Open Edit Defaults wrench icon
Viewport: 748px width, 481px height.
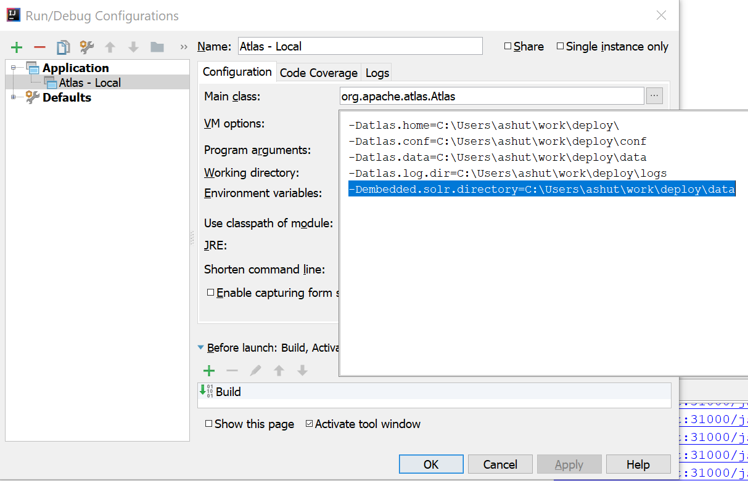[87, 47]
